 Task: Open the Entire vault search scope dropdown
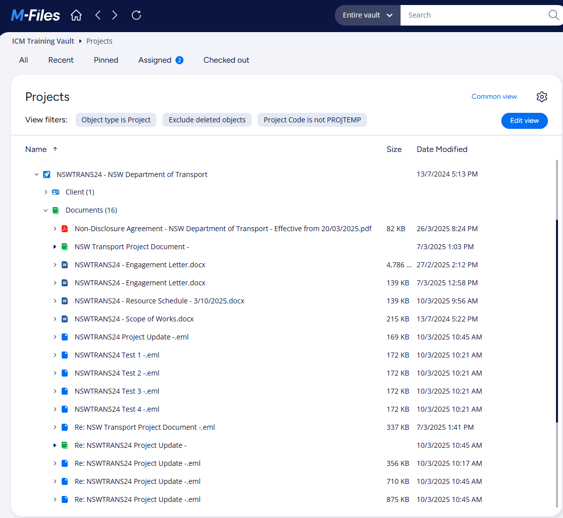367,15
